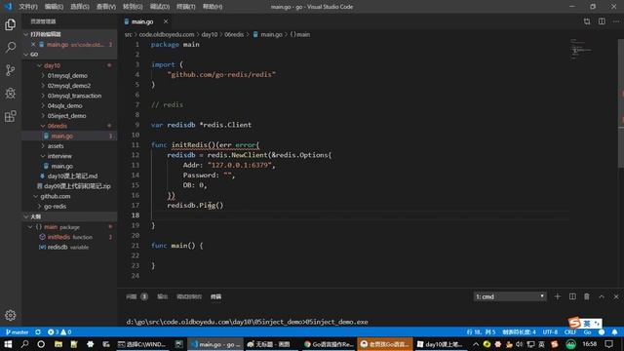The width and height of the screenshot is (624, 351).
Task: Split the terminal panel
Action: [572, 296]
